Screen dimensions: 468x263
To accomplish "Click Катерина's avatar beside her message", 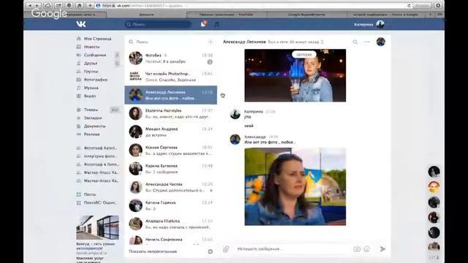I will point(235,114).
